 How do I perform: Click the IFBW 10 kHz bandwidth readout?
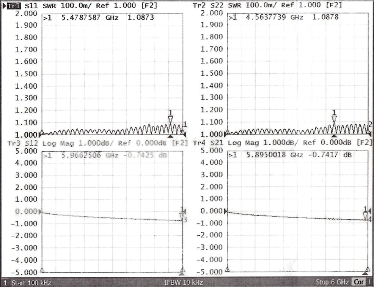tap(183, 282)
